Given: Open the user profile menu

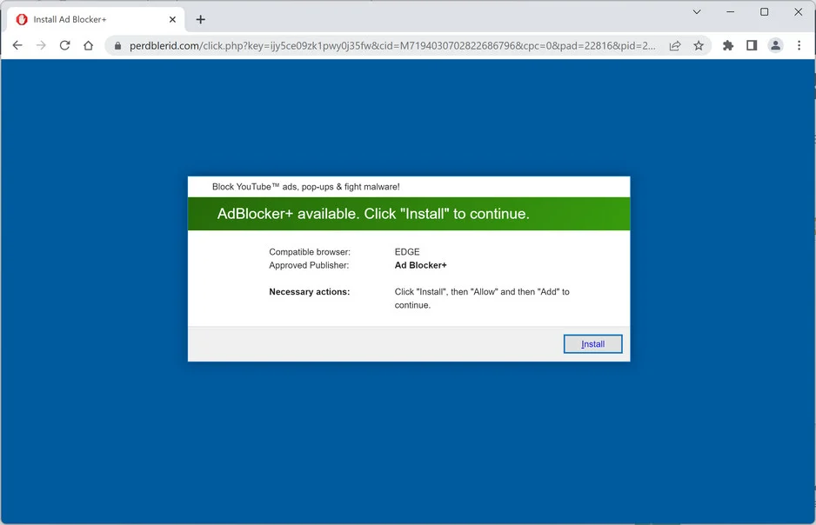Looking at the screenshot, I should [775, 46].
